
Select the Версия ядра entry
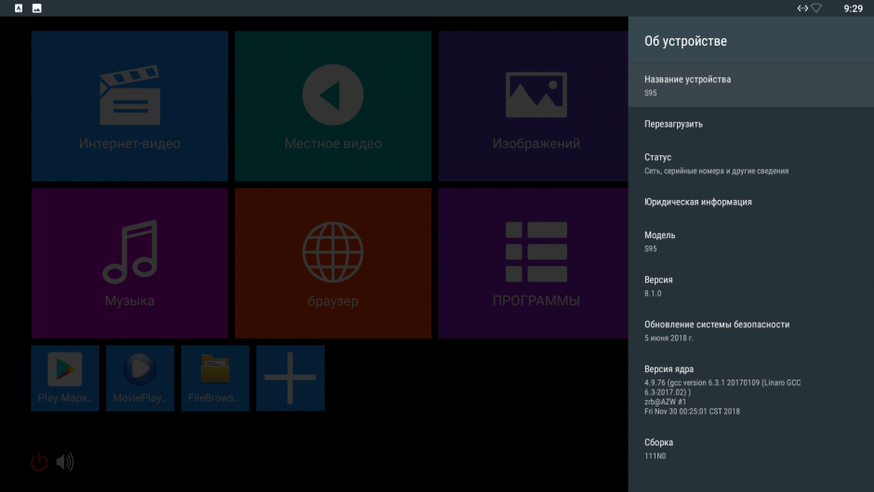pos(751,390)
